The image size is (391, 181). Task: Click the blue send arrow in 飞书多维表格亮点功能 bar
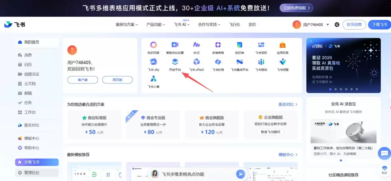point(240,174)
